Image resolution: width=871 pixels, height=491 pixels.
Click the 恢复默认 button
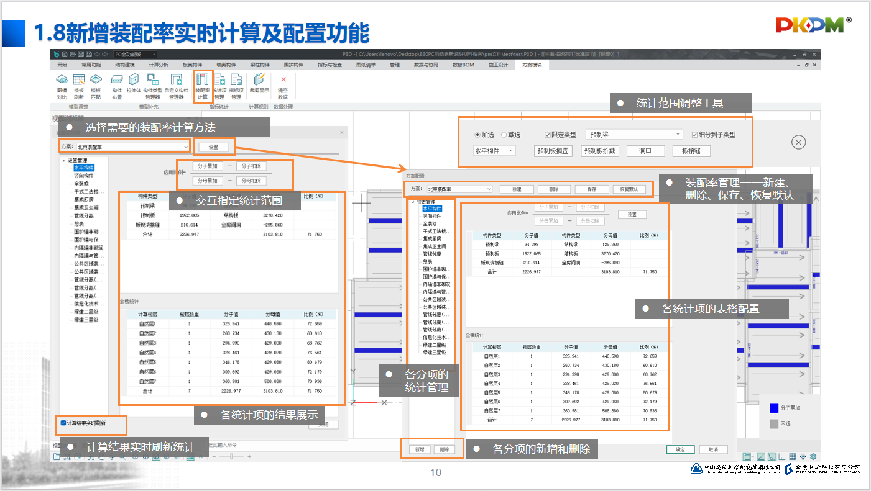click(x=629, y=189)
